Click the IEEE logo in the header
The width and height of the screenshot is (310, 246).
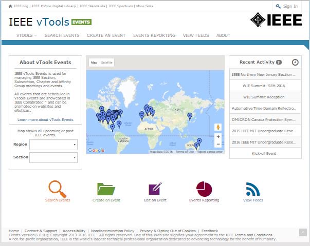pos(276,19)
